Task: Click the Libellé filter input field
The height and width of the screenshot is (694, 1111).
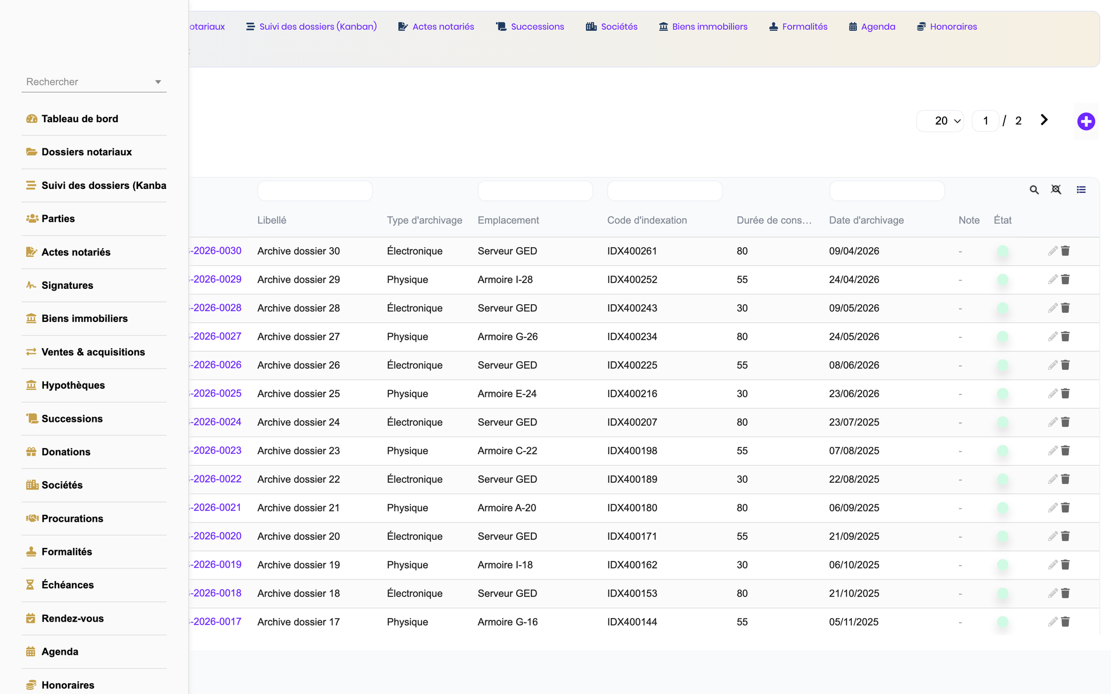Action: pyautogui.click(x=315, y=191)
